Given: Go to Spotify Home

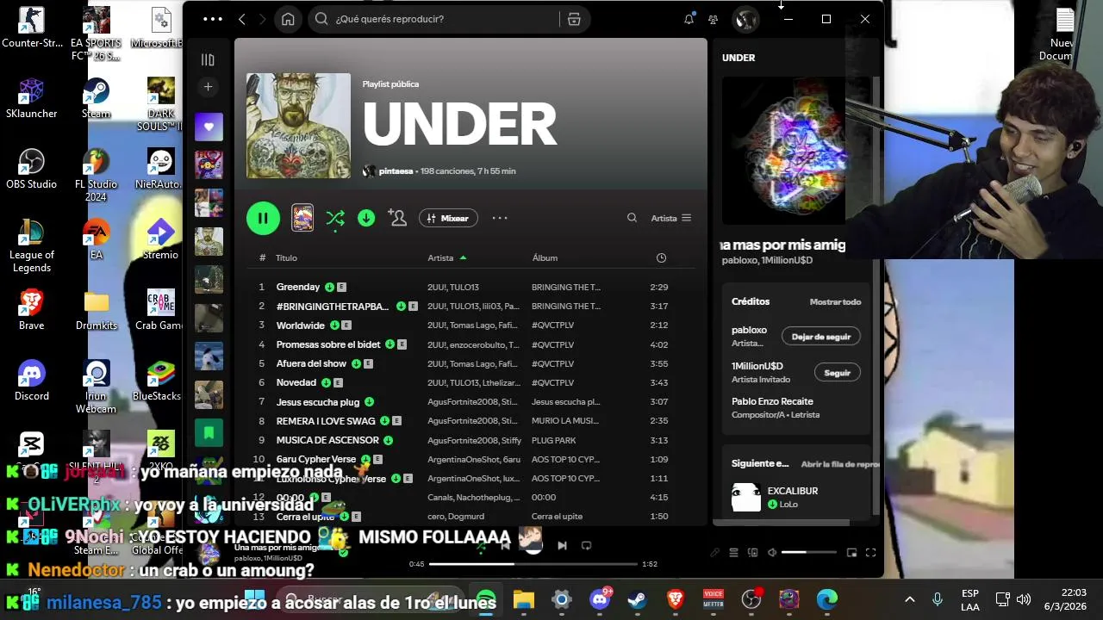Looking at the screenshot, I should 288,19.
